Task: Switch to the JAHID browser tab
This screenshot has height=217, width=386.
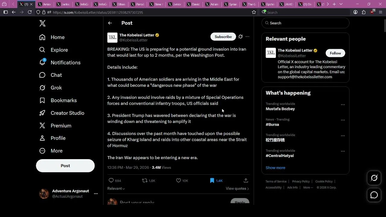Action: tap(286, 4)
